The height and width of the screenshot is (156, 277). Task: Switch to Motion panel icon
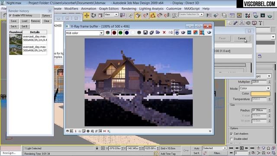pos(248,23)
